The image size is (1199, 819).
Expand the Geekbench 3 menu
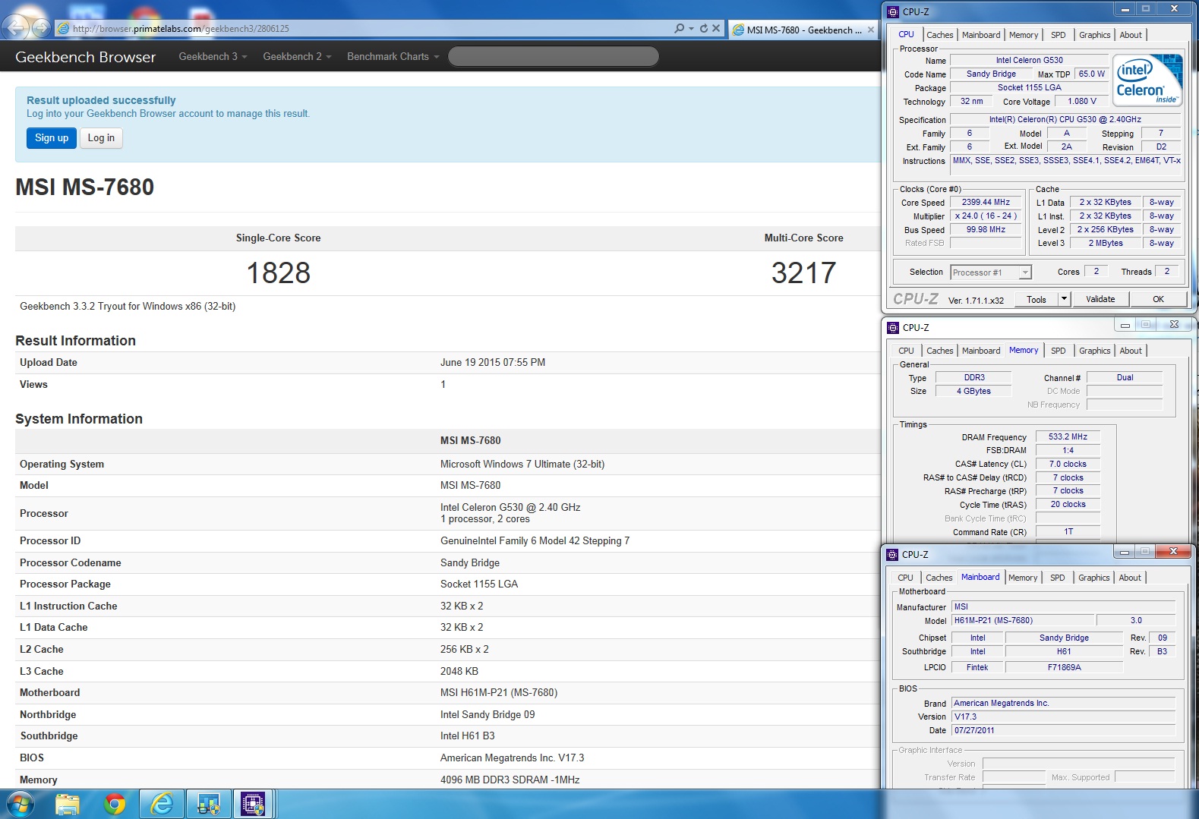pyautogui.click(x=213, y=56)
